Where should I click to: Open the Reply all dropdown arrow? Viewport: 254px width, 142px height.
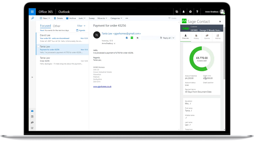pyautogui.click(x=173, y=38)
